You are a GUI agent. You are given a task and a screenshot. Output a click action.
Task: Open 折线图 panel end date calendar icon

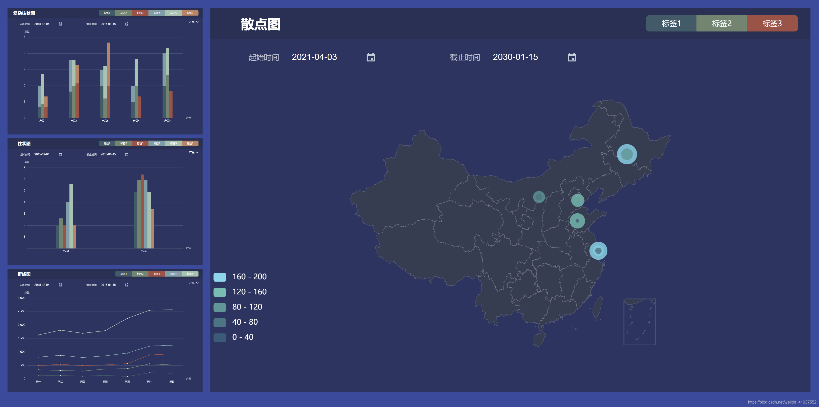[127, 285]
